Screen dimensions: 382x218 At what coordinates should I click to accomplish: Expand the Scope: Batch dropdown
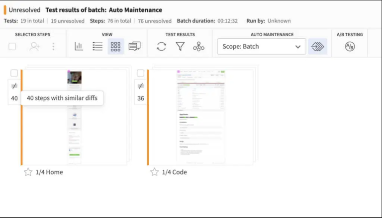coord(261,47)
